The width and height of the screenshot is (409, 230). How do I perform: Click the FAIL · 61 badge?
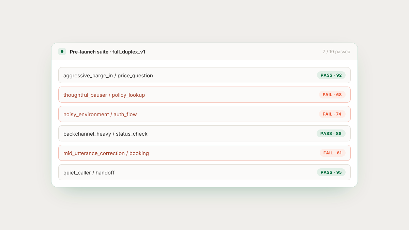[333, 153]
